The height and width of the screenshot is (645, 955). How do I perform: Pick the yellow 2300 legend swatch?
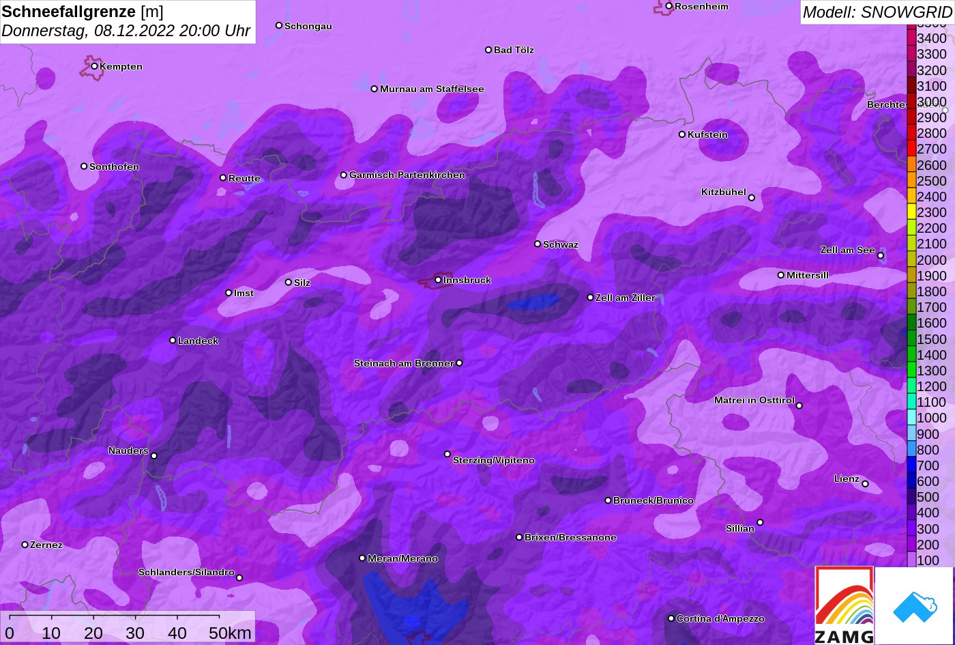pyautogui.click(x=911, y=213)
